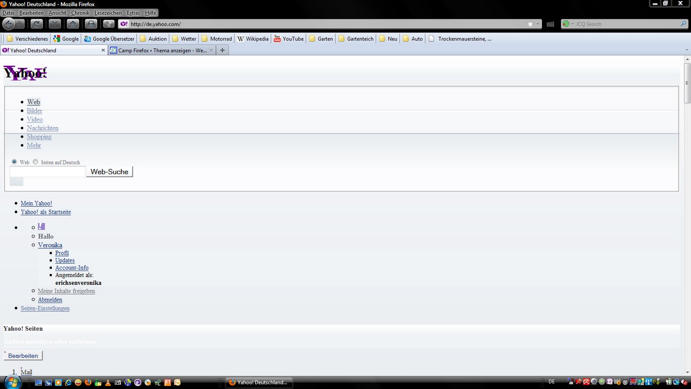Open the Windows Start menu

12,382
